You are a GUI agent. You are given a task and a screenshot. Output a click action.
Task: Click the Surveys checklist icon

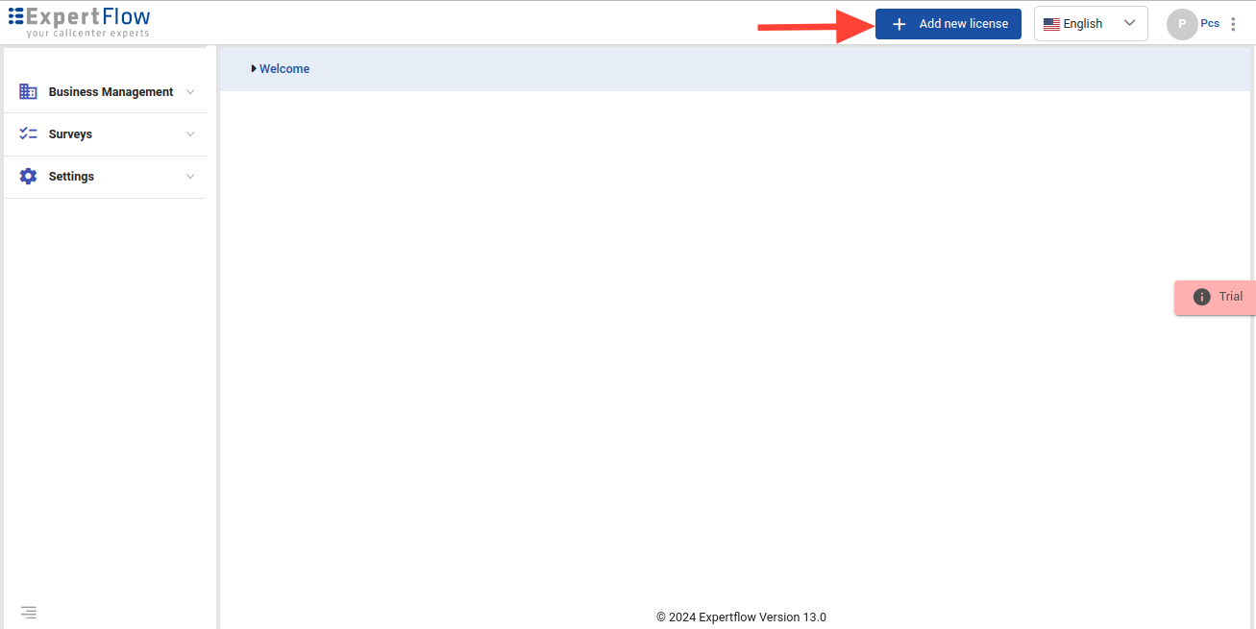click(28, 134)
